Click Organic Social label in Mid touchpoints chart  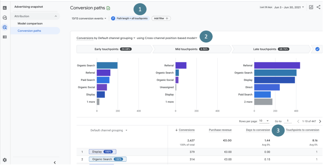click(165, 80)
